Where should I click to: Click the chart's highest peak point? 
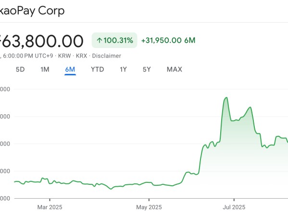coord(226,97)
